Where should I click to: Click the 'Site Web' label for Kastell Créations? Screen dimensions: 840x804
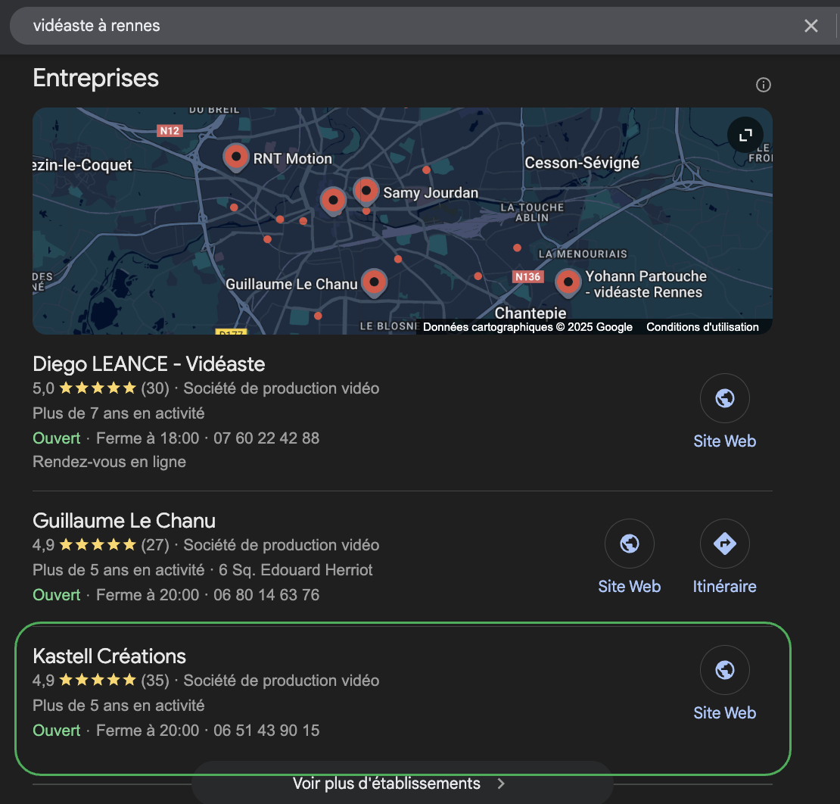point(724,713)
